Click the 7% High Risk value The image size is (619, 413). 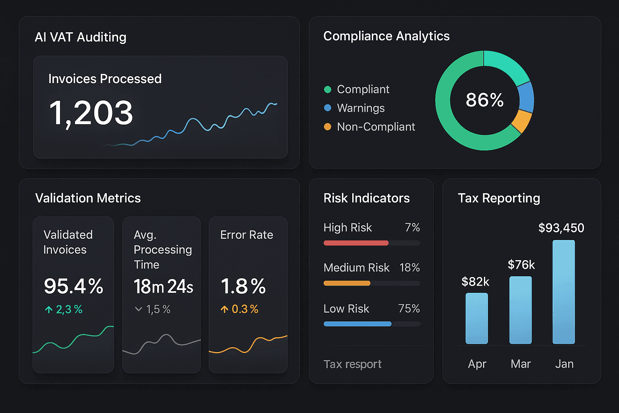(x=412, y=227)
